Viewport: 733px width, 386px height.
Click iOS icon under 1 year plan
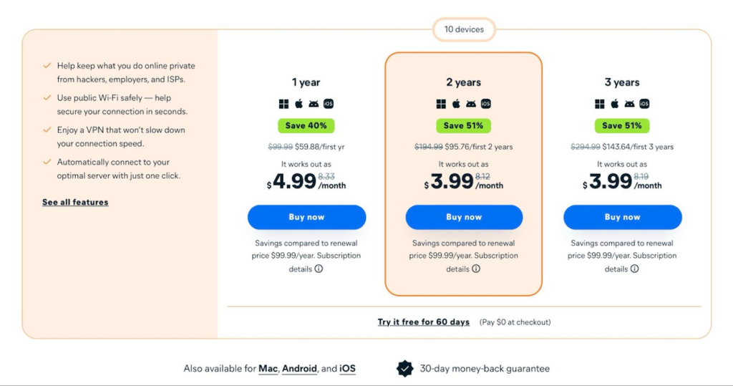(x=329, y=104)
